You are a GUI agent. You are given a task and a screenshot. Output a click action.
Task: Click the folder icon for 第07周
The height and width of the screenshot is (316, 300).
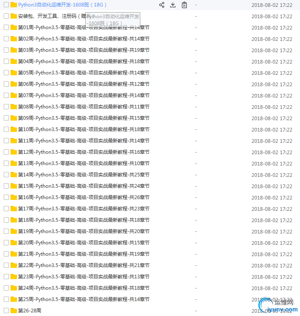click(14, 95)
